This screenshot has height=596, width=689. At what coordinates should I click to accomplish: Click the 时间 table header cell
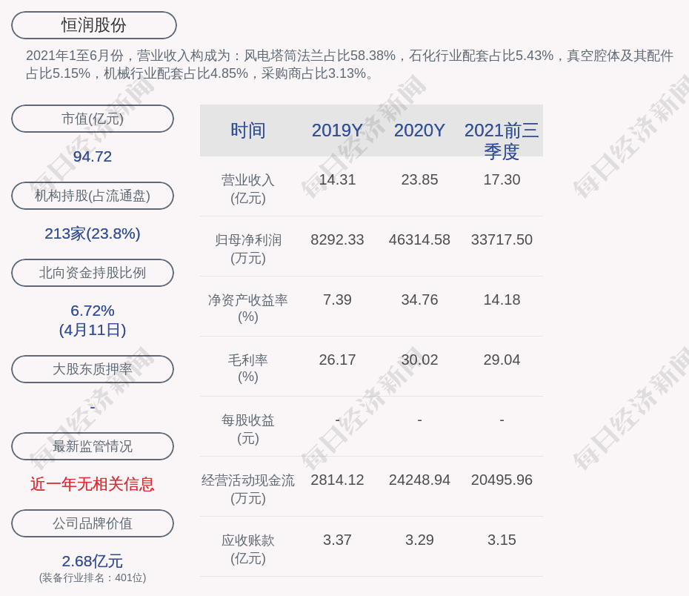click(247, 130)
